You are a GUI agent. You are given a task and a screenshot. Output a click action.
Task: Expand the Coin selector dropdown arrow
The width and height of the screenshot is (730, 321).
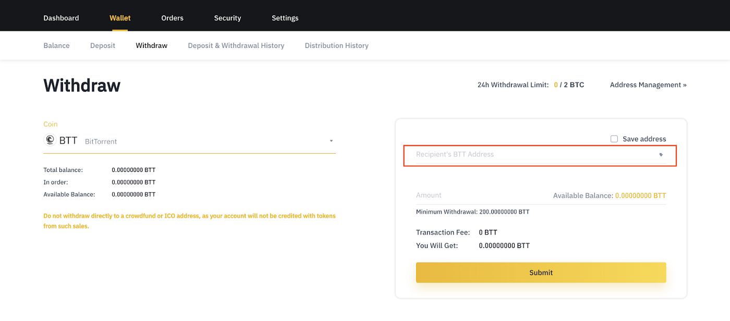coord(331,141)
